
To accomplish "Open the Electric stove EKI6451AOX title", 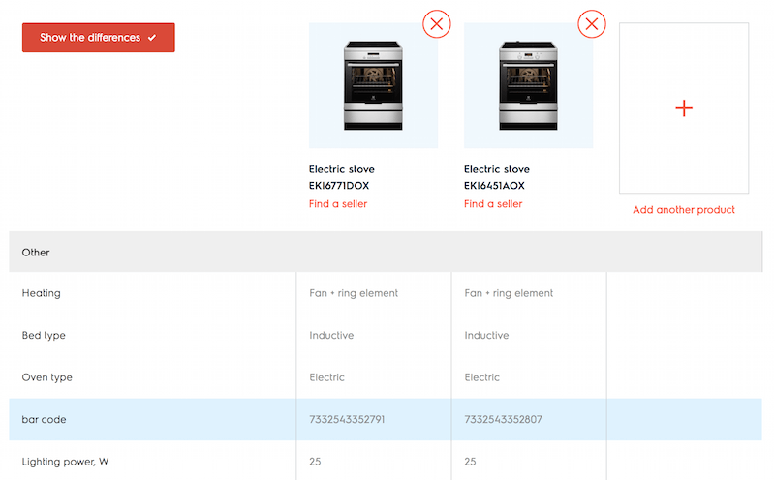I will click(496, 177).
